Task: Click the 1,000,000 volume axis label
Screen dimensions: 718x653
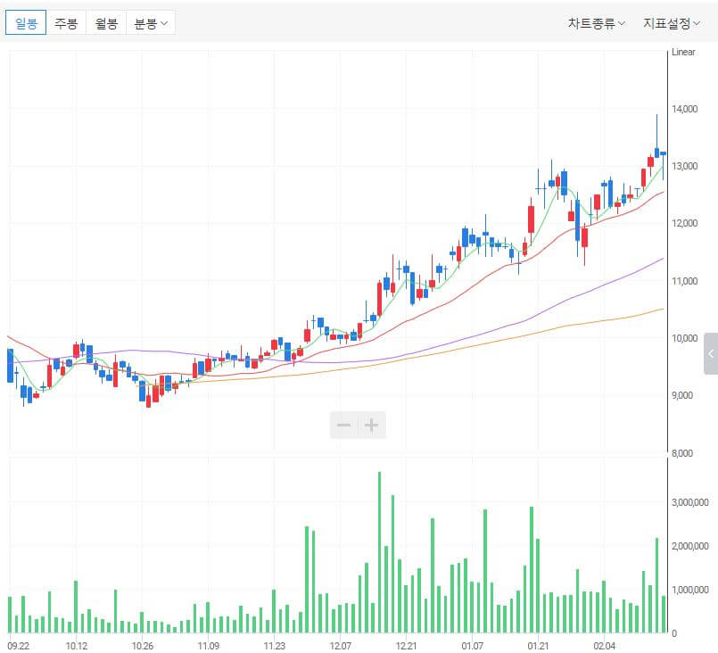Action: [x=690, y=590]
